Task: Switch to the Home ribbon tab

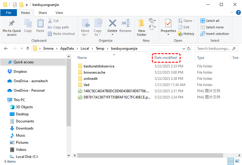Action: pos(25,13)
